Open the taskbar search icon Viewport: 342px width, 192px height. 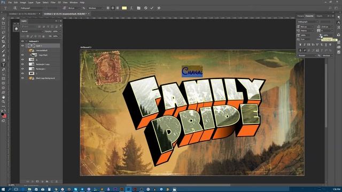coord(10,189)
